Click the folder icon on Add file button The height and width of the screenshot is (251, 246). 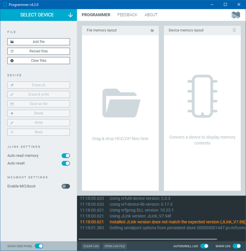click(12, 42)
